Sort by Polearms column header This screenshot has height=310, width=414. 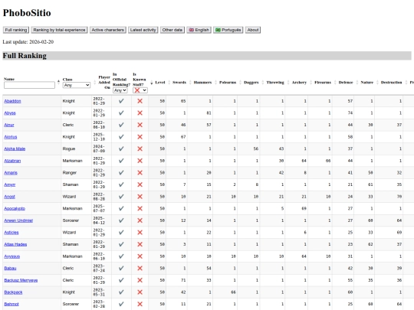(228, 83)
